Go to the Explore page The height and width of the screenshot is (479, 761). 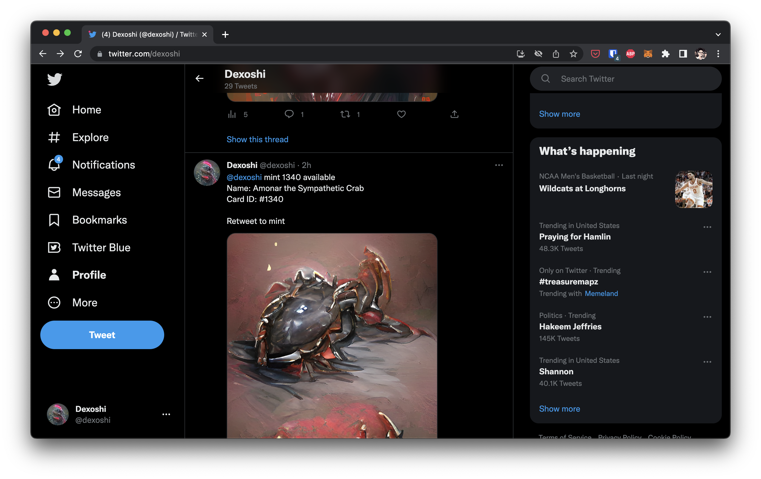pos(78,137)
